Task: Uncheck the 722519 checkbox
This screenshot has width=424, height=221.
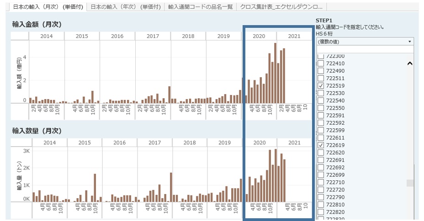Action: [321, 86]
